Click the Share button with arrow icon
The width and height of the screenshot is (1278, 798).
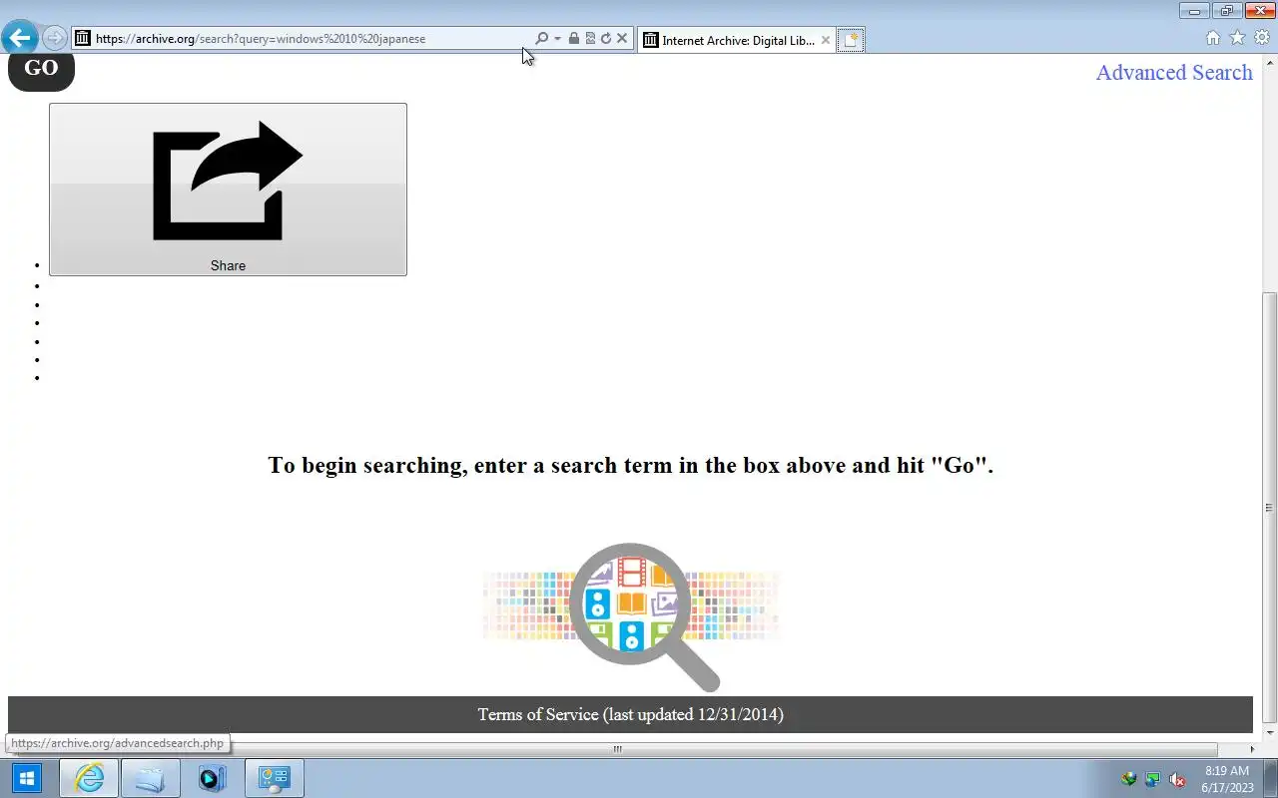[228, 190]
